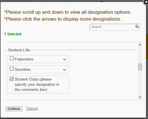The image size is (148, 119).
Task: Uncheck the Student Clubs checkbox
Action: 12,79
